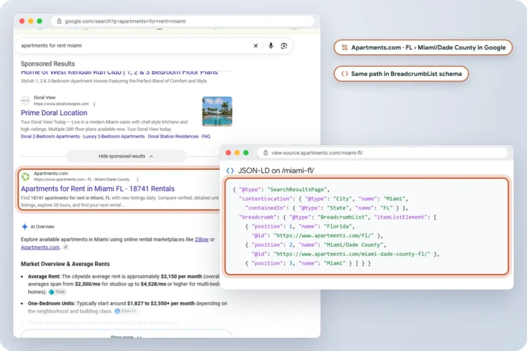Open the FAQ sitelink in Doral View ad

click(206, 136)
